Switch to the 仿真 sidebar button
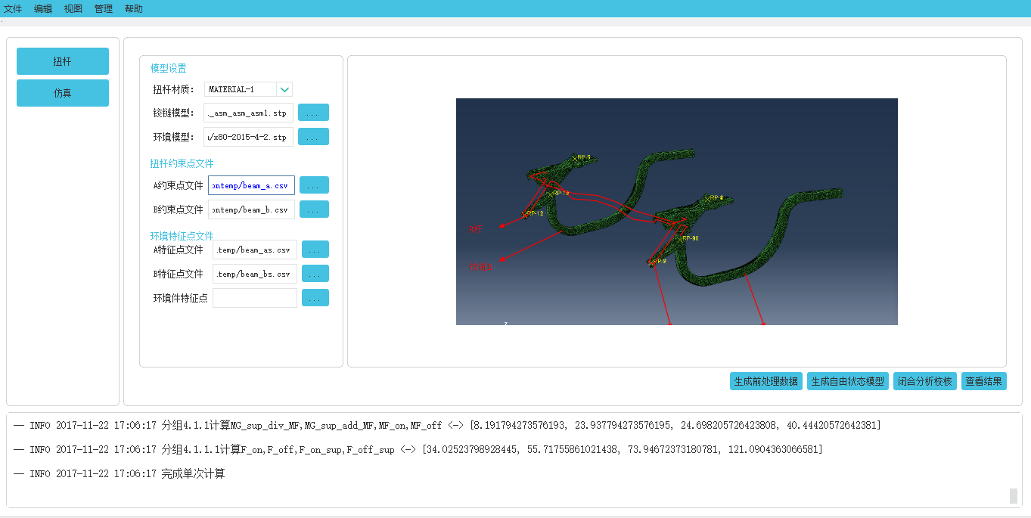This screenshot has height=518, width=1031. pos(63,93)
